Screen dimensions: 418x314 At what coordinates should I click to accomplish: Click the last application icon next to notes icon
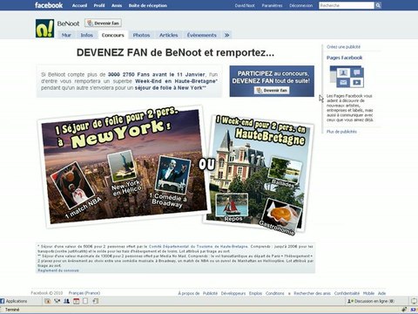95,301
